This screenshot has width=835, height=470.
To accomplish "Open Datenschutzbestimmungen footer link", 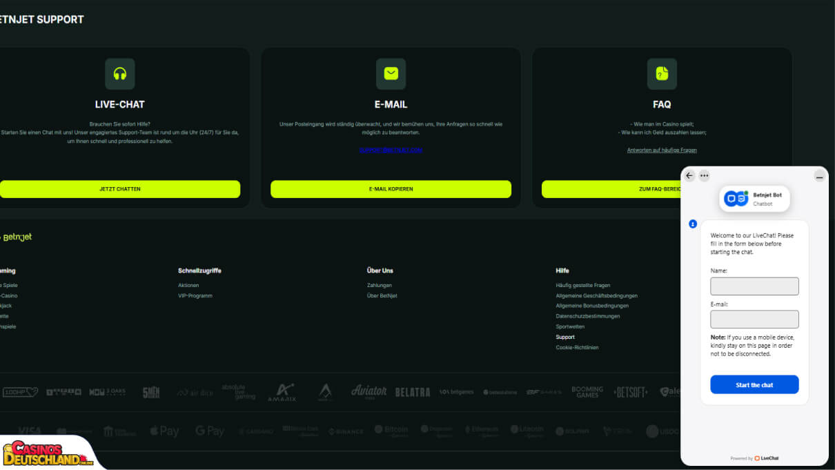I will [x=588, y=316].
